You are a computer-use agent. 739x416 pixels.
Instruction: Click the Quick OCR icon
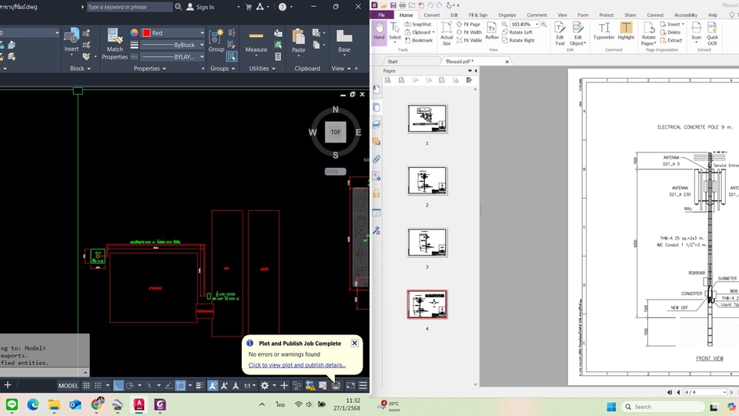(712, 32)
